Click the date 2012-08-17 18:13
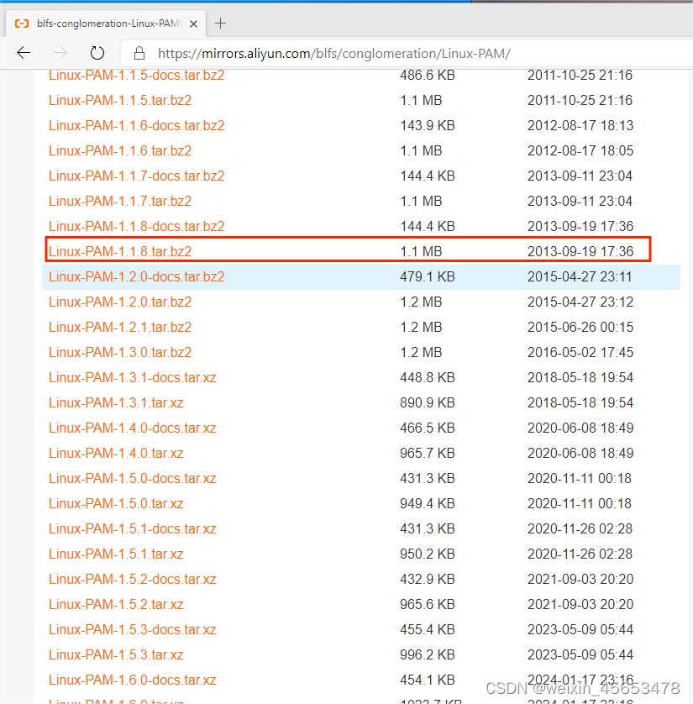 (580, 125)
